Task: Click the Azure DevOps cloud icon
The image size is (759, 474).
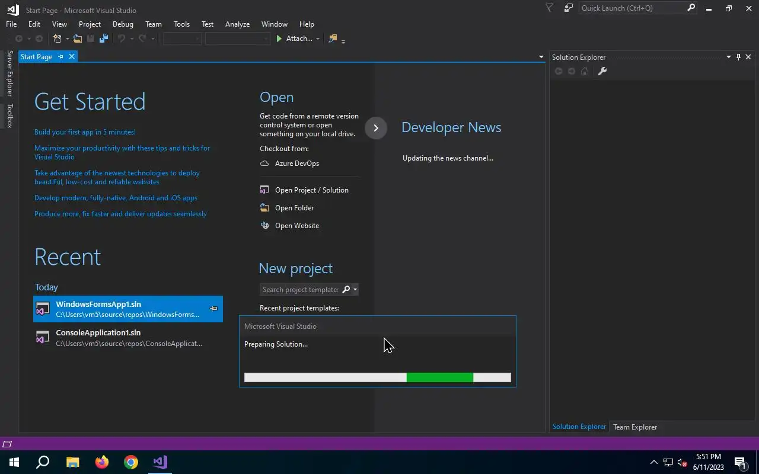Action: [264, 164]
